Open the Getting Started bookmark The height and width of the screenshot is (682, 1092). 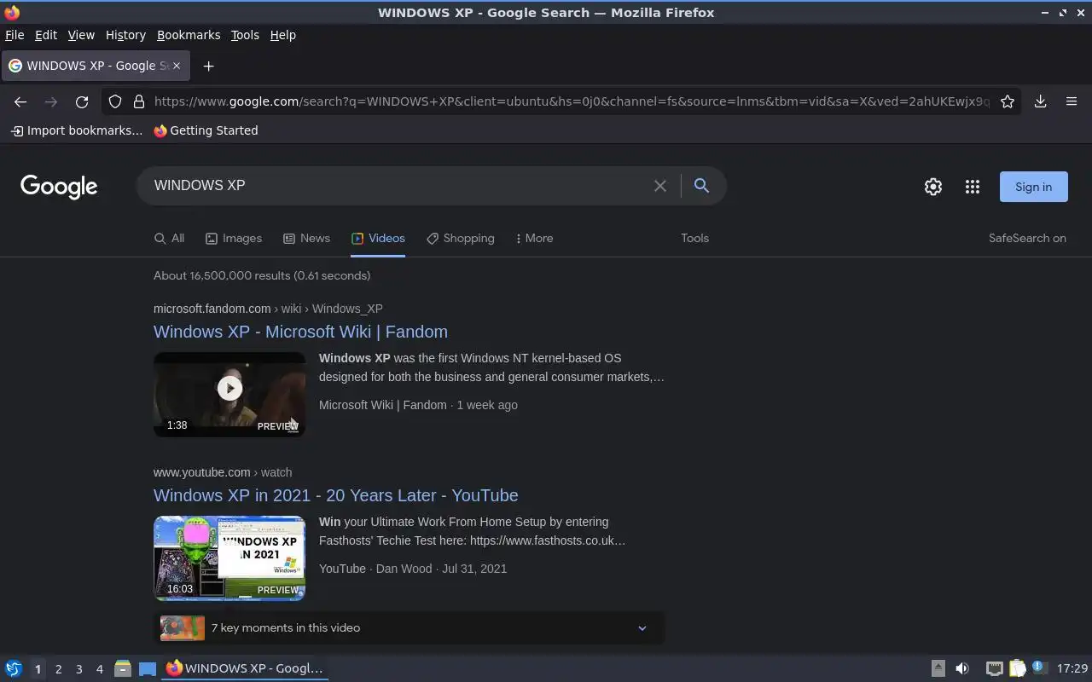click(x=206, y=130)
